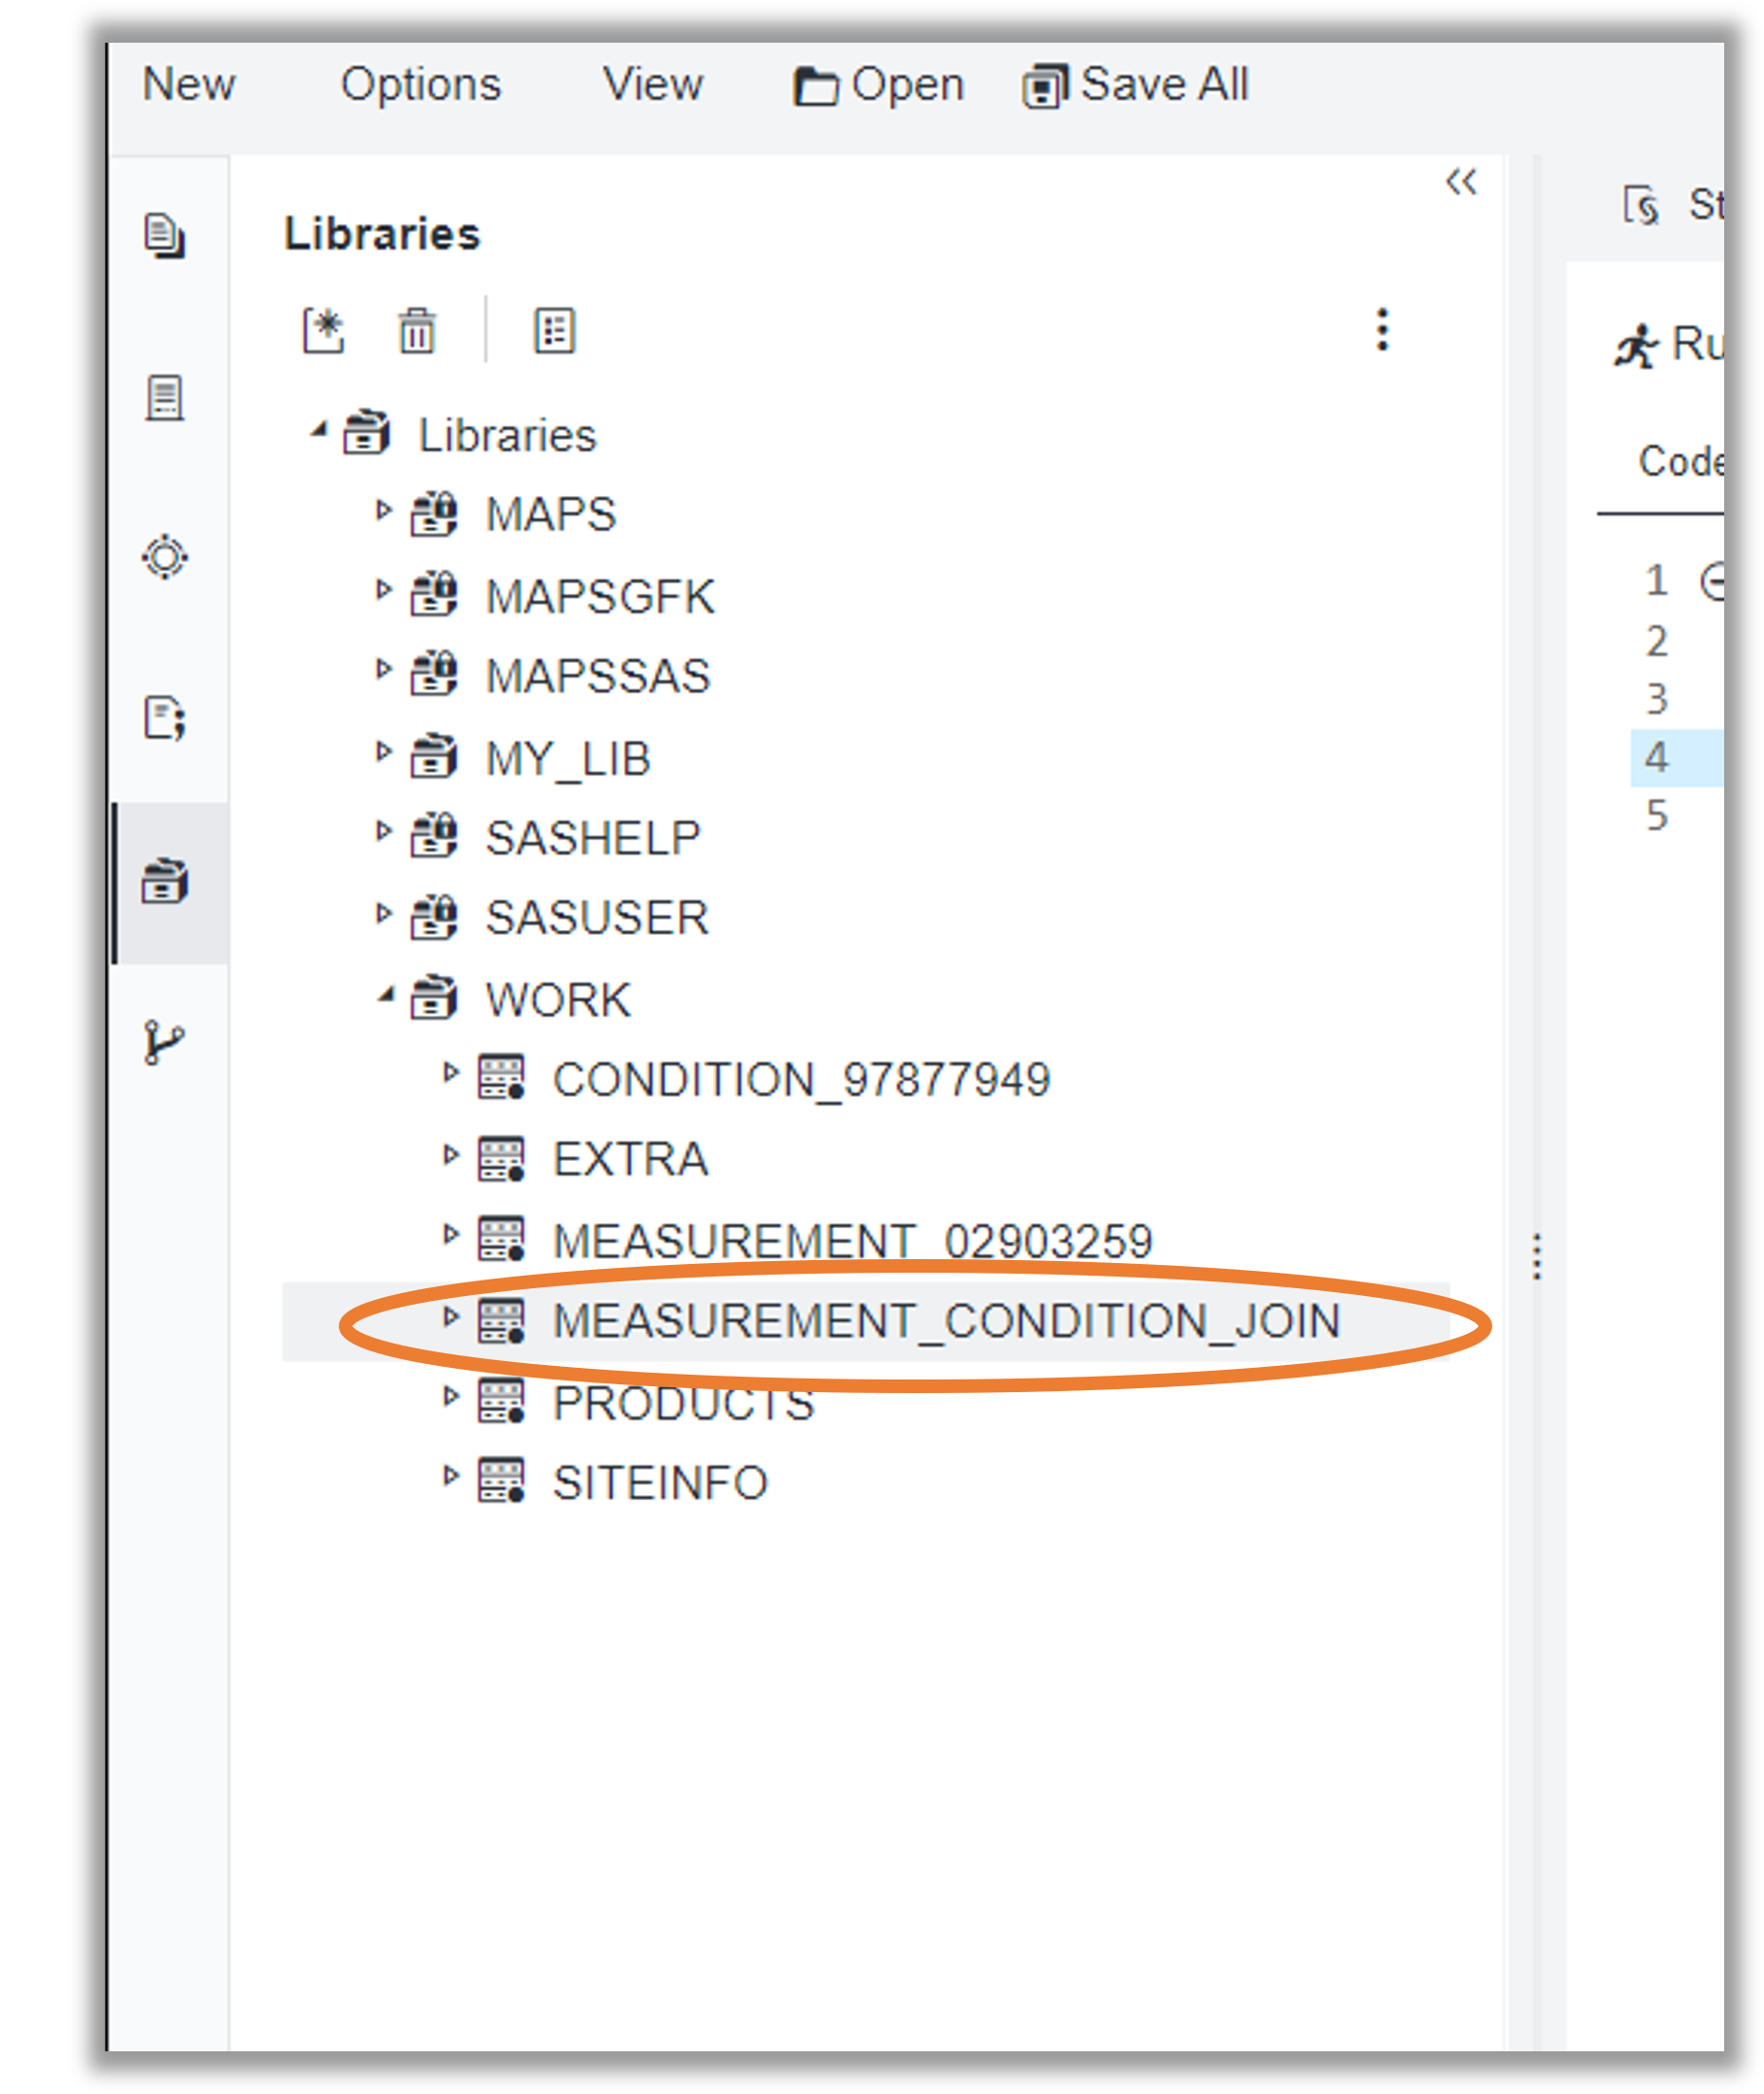Select the MY_LIB library

[x=567, y=758]
